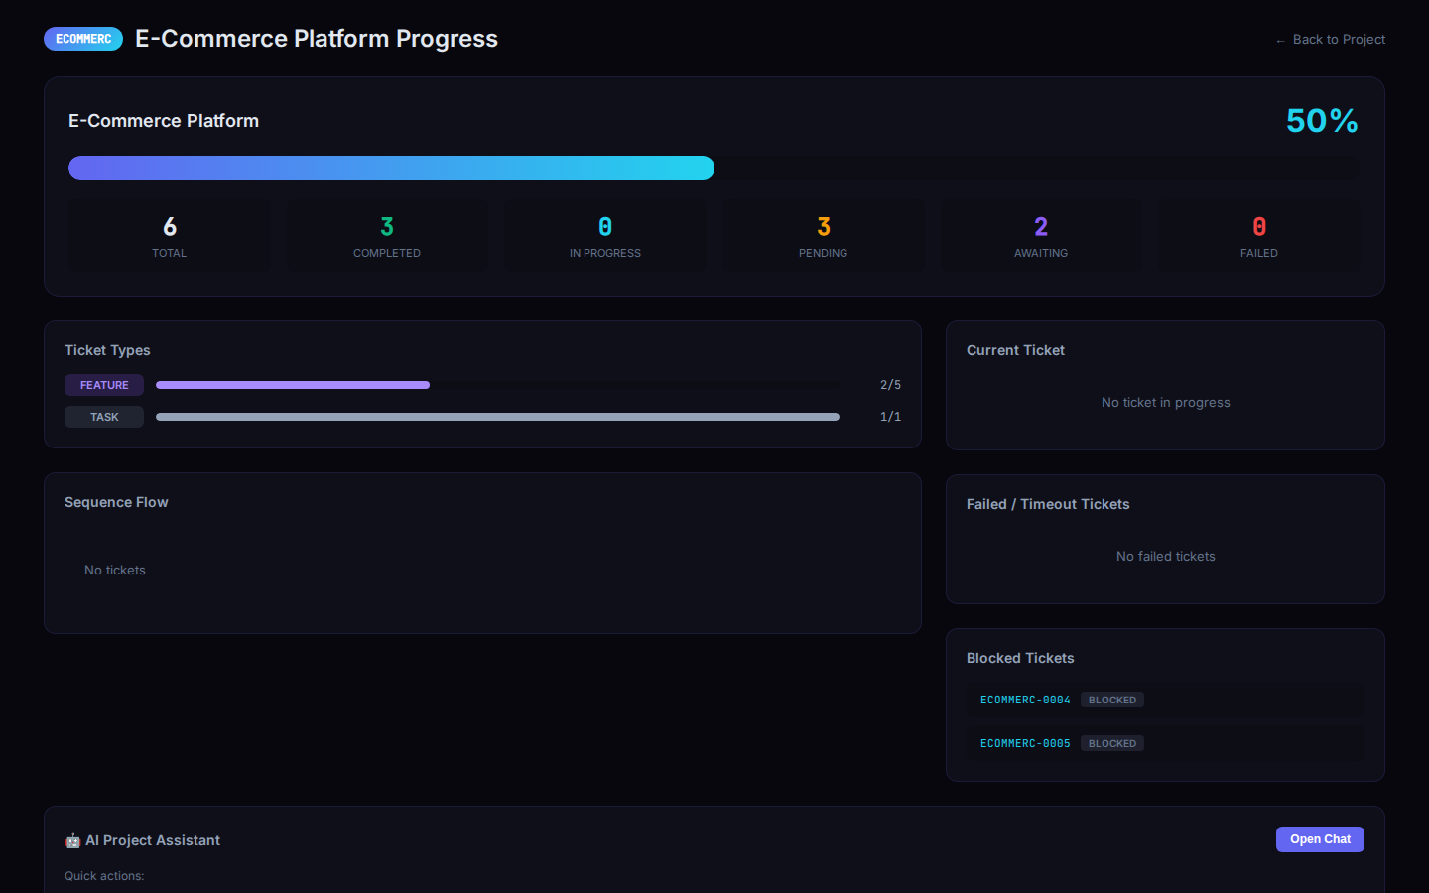The height and width of the screenshot is (893, 1429).
Task: Click the PENDING stat showing 3
Action: tap(823, 235)
